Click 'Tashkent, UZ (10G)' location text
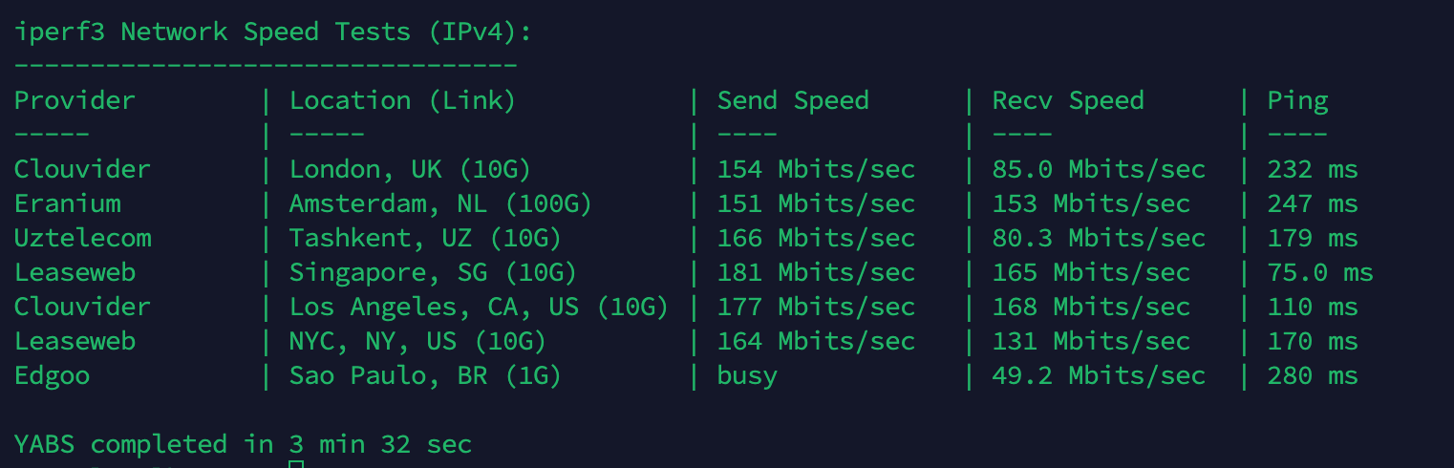Screen dimensions: 1454x468 (x=425, y=238)
